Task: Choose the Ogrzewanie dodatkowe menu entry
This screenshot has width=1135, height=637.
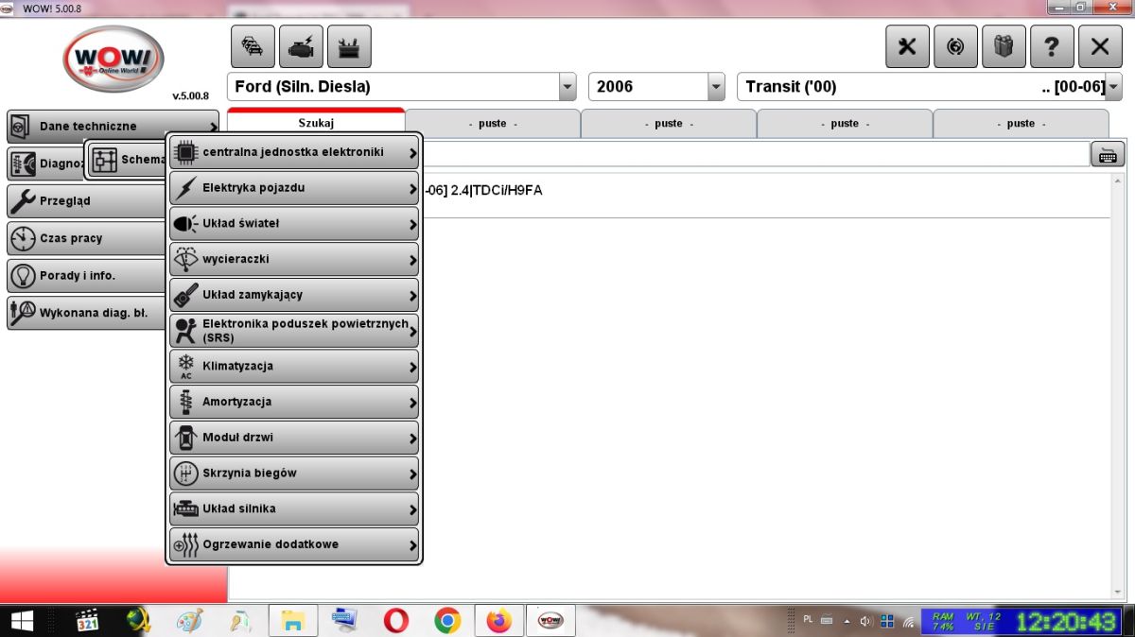Action: (x=294, y=544)
